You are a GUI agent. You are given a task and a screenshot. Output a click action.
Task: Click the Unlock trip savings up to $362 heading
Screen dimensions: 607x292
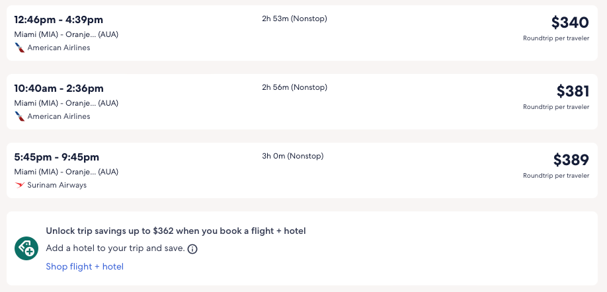(175, 231)
